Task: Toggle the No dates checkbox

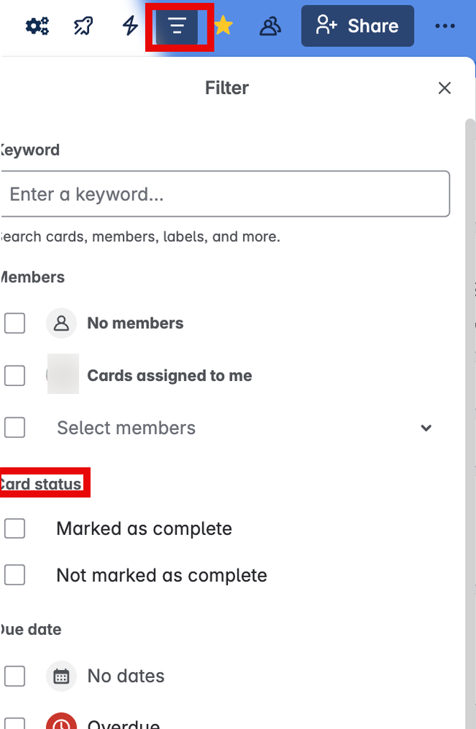Action: pyautogui.click(x=15, y=676)
